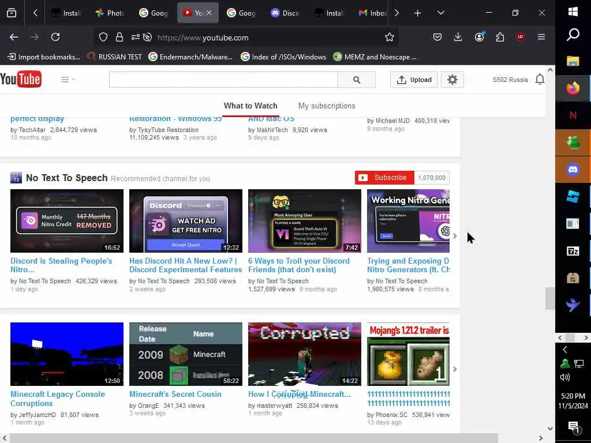The width and height of the screenshot is (591, 443).
Task: Show site security padlock info
Action: point(119,37)
